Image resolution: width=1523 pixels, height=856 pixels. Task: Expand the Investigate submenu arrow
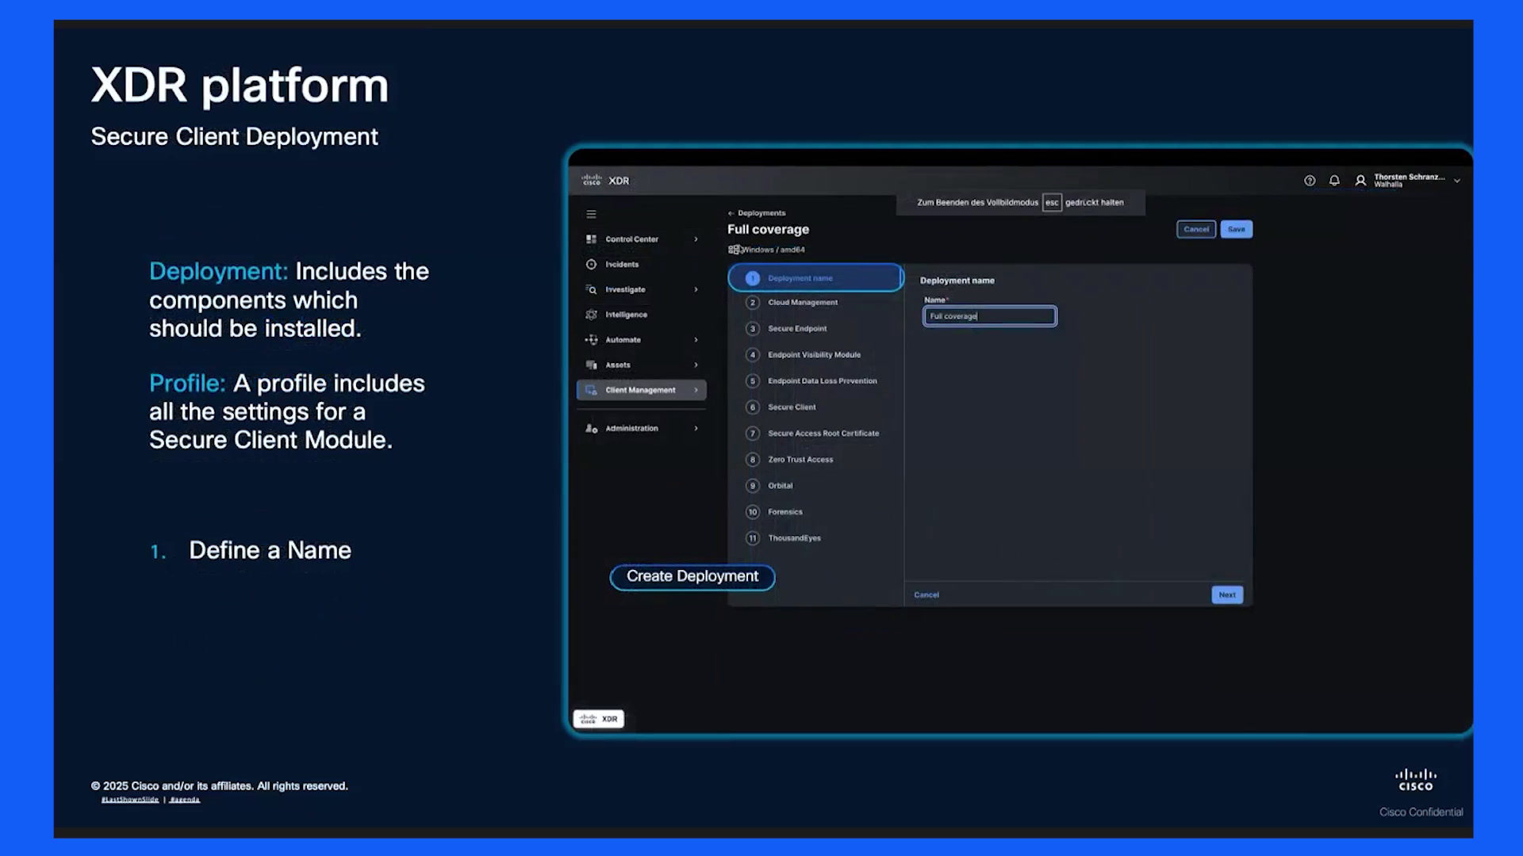696,289
